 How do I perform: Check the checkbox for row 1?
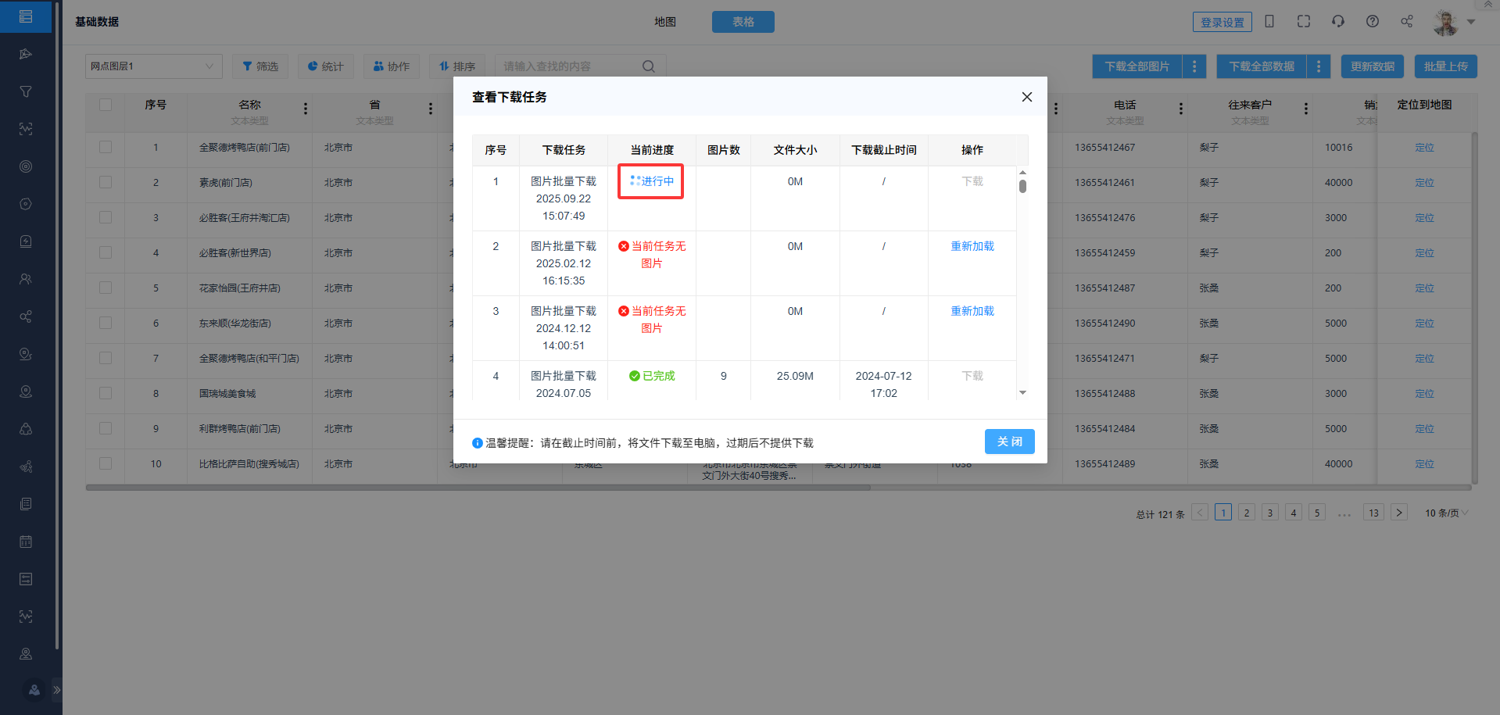[106, 147]
